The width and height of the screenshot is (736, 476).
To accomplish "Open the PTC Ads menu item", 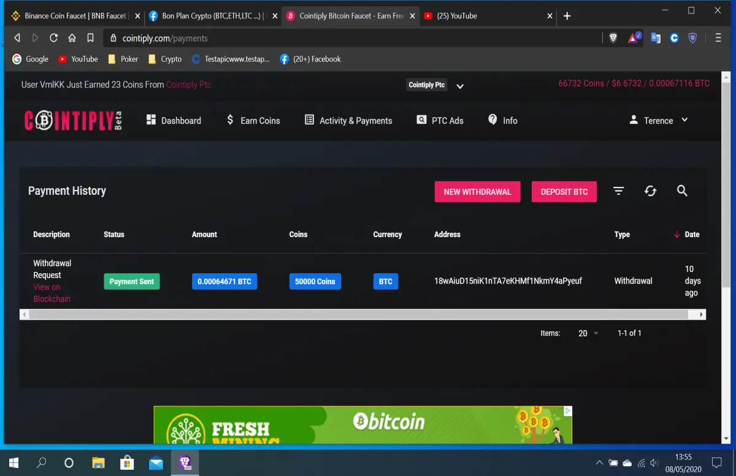I will tap(440, 121).
